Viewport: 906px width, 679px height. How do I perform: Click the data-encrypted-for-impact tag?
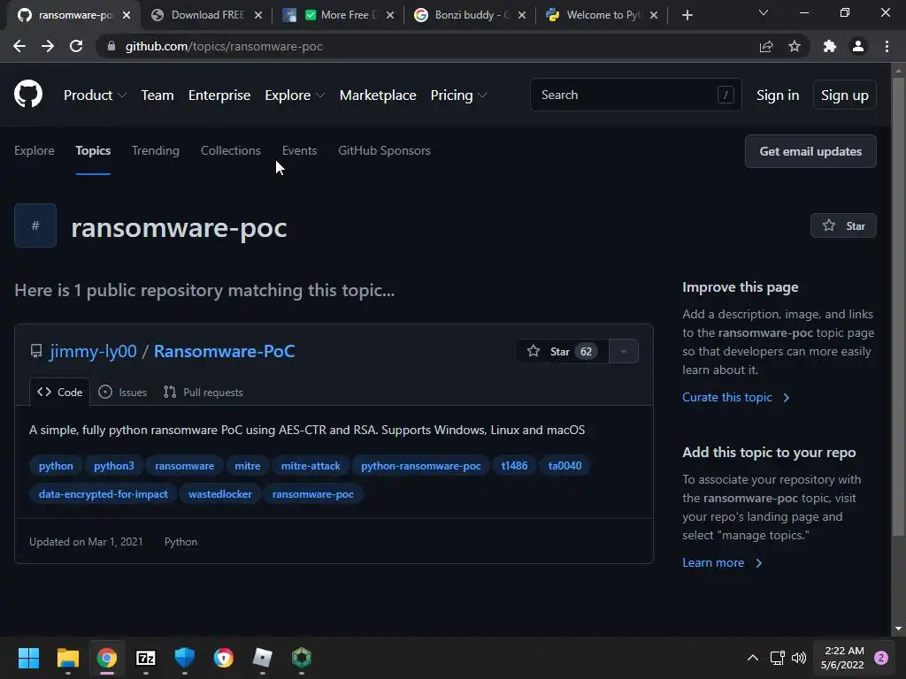103,494
